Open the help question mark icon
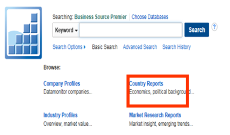This screenshot has width=230, height=135. [x=214, y=27]
